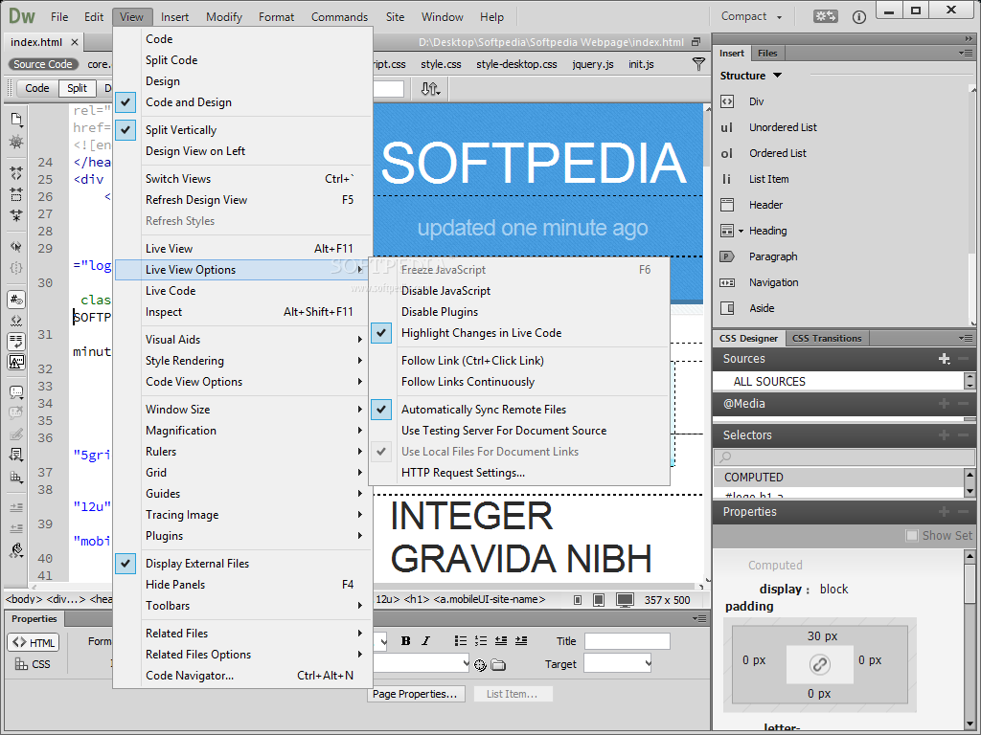Close the index.html document tab
Image resolution: width=981 pixels, height=735 pixels.
tap(75, 42)
